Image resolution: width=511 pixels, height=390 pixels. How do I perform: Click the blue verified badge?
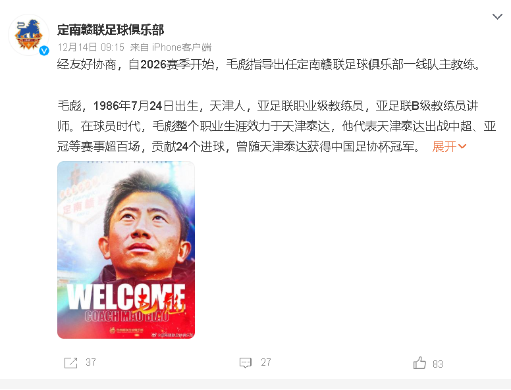click(x=44, y=51)
